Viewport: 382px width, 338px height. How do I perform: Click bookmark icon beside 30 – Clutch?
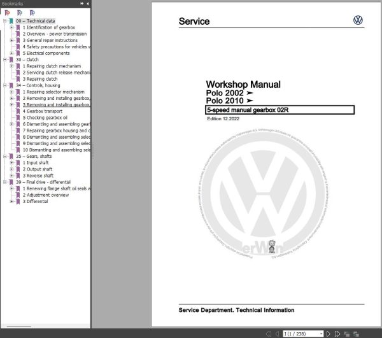pos(11,60)
